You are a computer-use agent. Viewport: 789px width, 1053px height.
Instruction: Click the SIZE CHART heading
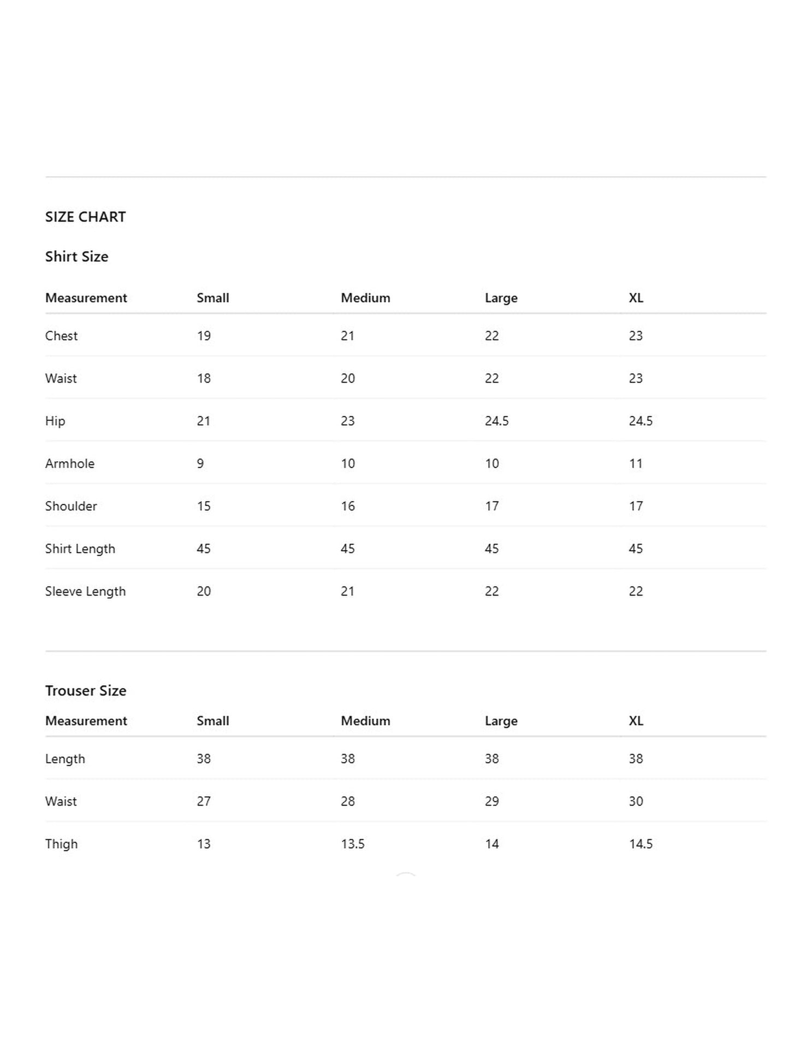click(85, 217)
